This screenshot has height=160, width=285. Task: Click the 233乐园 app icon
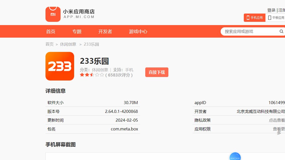pos(60,66)
